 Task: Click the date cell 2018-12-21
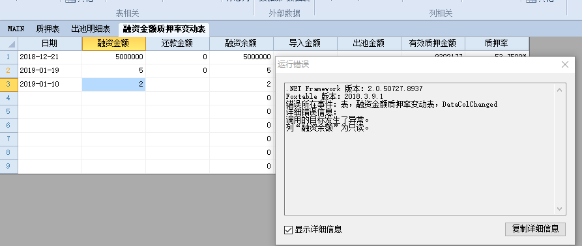[x=50, y=57]
